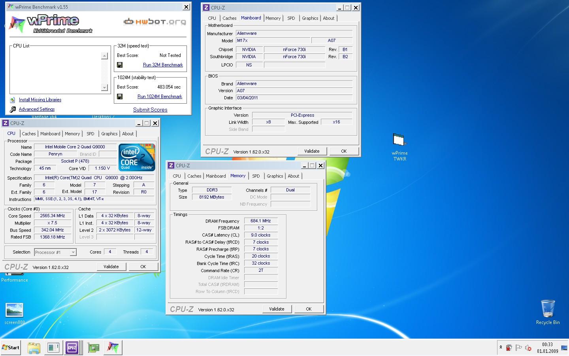Click OK in CPU tab window
Viewport: 569px width, 356px height.
143,267
